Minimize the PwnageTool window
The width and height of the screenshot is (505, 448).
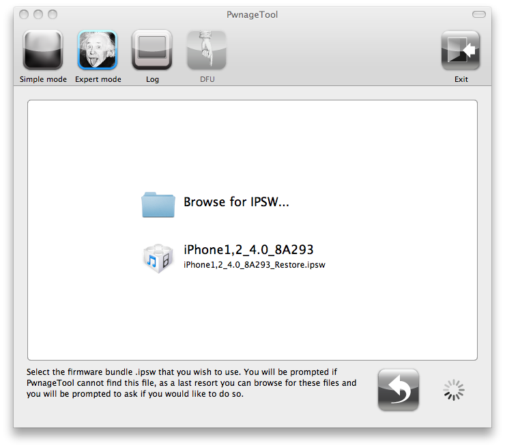(x=38, y=14)
